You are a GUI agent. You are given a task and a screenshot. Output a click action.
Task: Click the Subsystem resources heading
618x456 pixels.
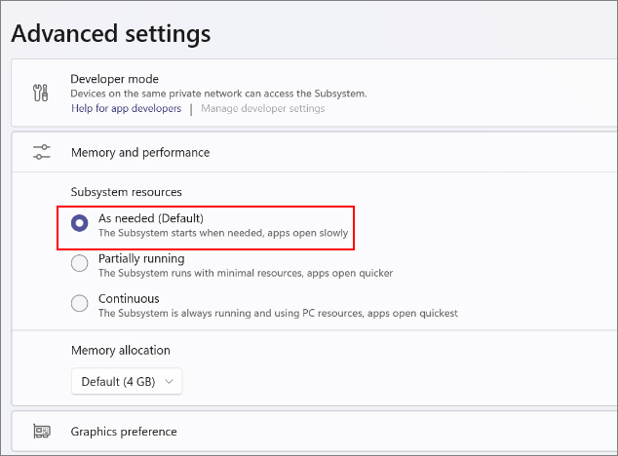point(126,192)
